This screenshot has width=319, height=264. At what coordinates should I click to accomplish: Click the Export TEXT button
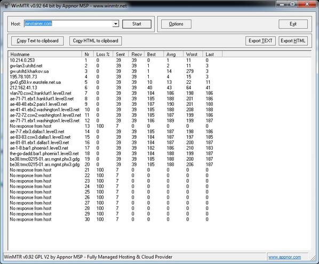(260, 41)
